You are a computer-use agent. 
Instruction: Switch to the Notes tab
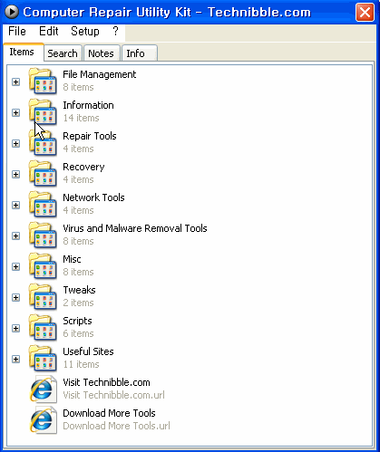(101, 53)
